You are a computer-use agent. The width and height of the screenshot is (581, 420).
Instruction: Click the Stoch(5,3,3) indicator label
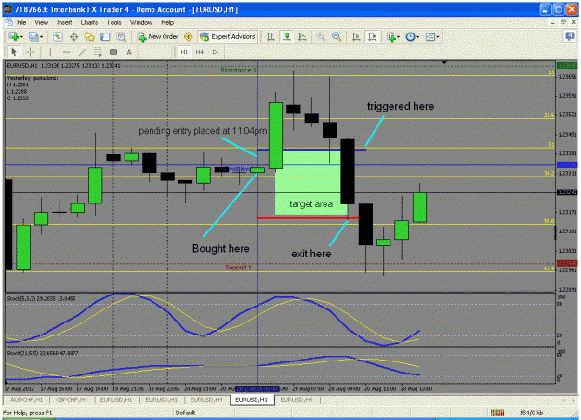(x=41, y=298)
